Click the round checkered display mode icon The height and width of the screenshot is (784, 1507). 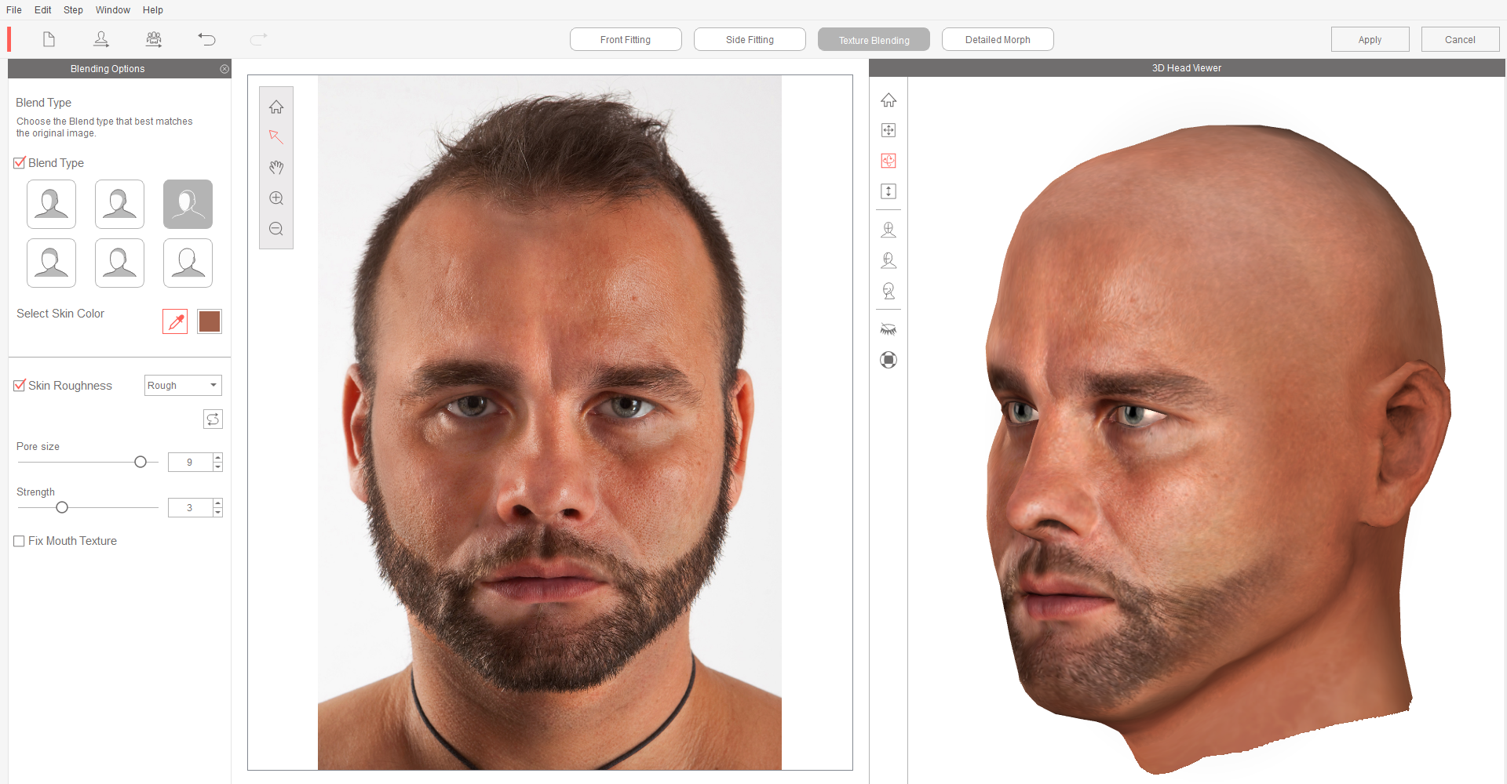pyautogui.click(x=889, y=360)
